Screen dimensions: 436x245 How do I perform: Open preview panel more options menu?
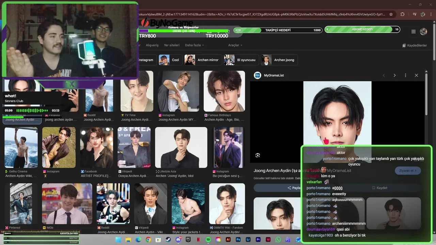click(405, 75)
